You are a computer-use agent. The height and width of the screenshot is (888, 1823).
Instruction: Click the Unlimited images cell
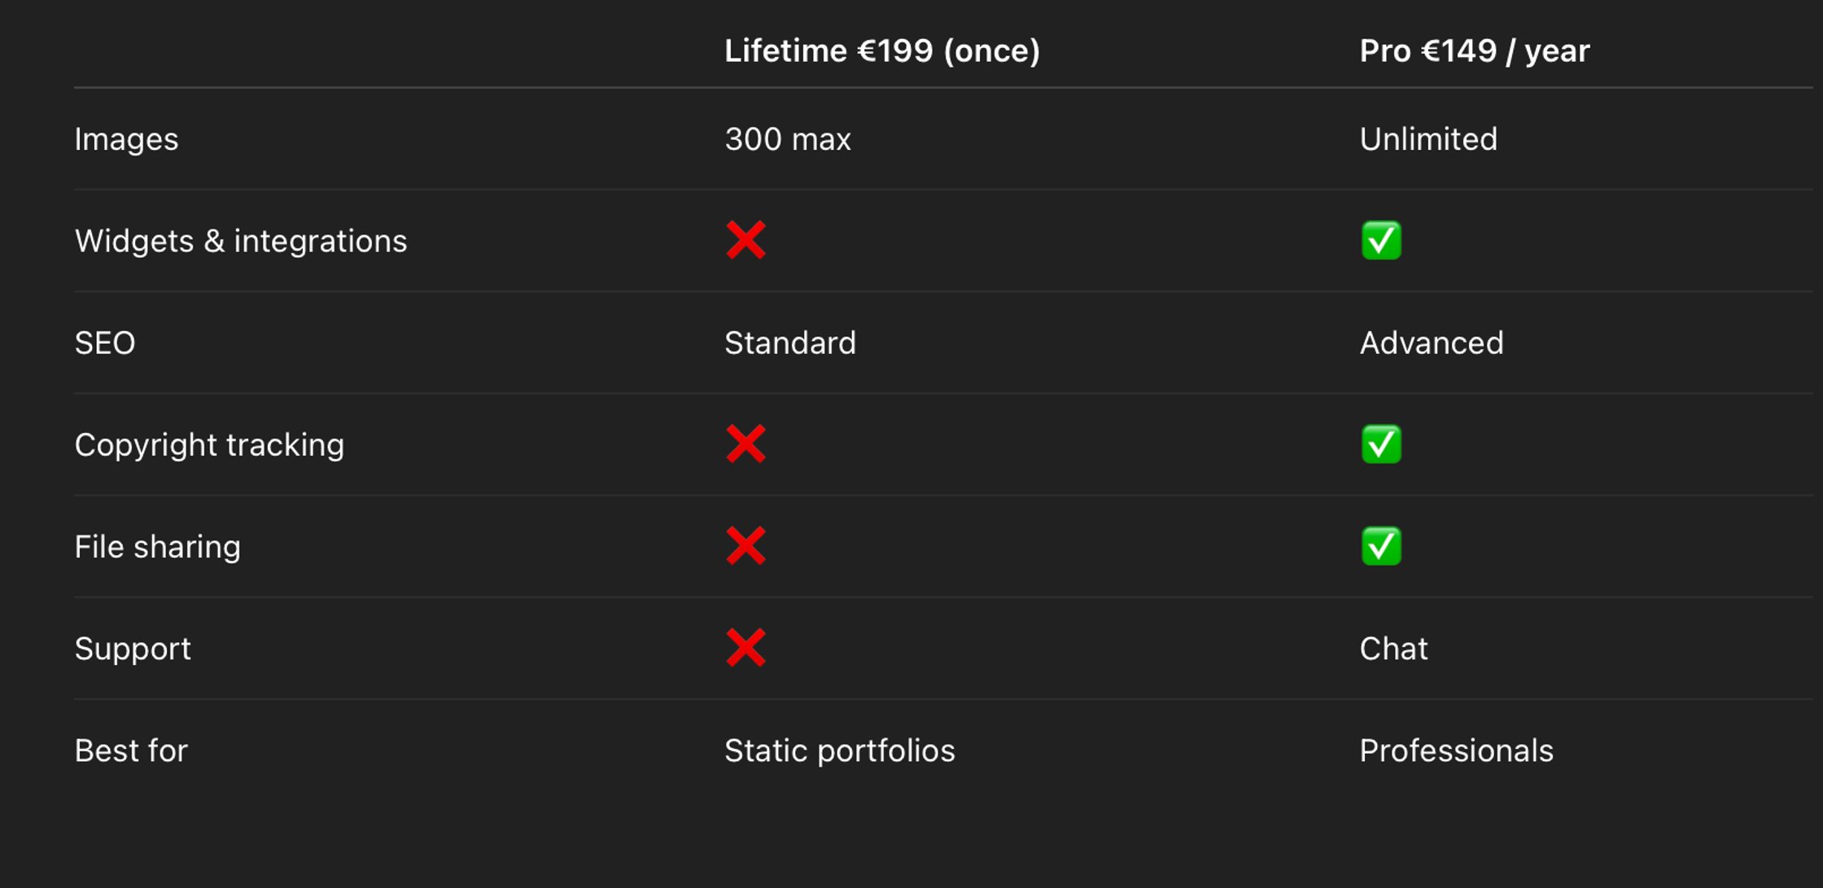pyautogui.click(x=1428, y=139)
